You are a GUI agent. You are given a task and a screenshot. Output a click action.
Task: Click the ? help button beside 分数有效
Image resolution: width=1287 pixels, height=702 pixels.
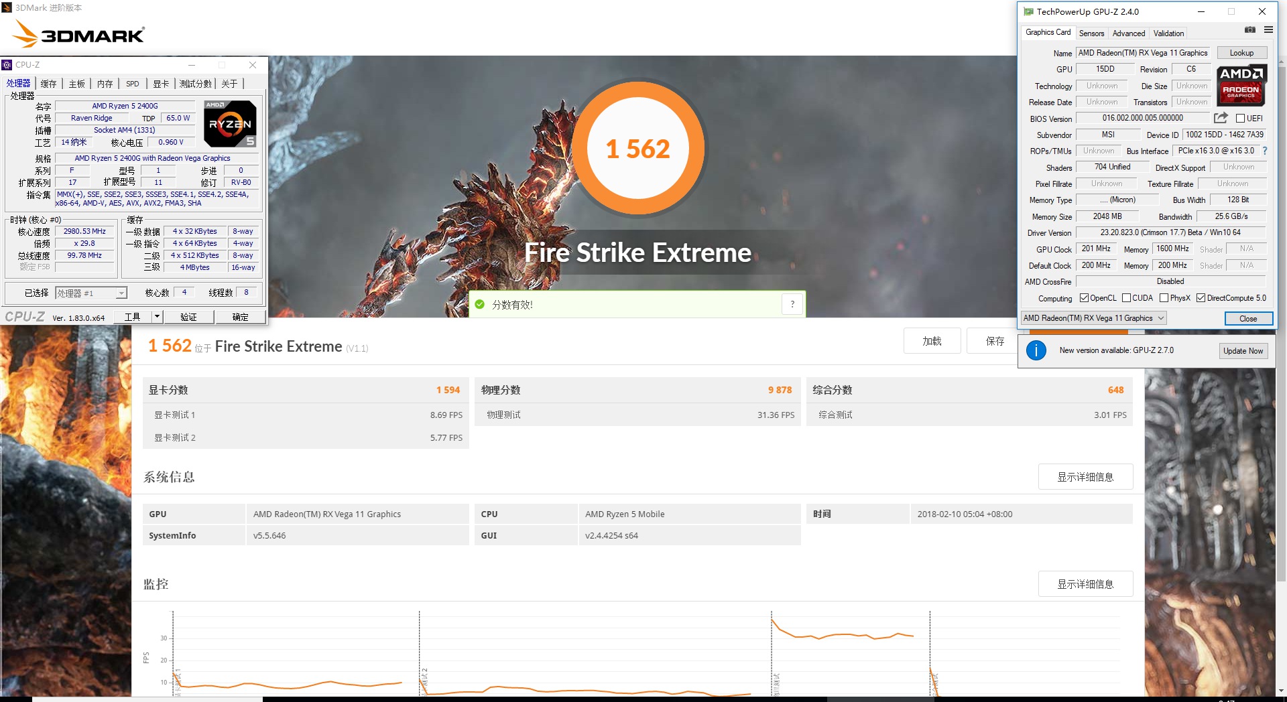click(x=792, y=304)
